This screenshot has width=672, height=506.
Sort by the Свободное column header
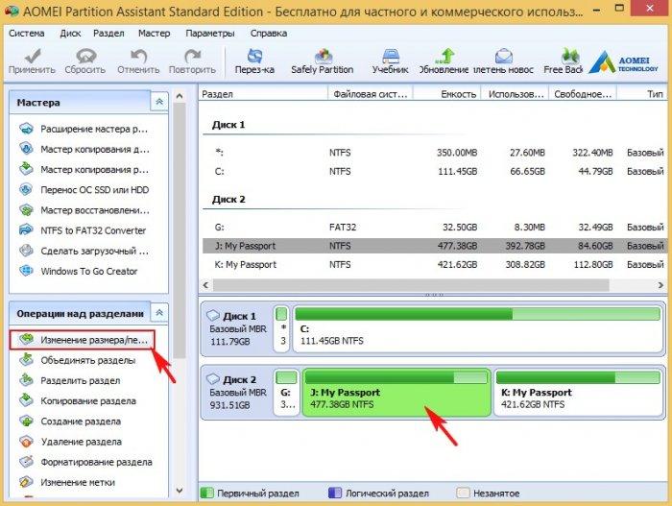tap(583, 94)
